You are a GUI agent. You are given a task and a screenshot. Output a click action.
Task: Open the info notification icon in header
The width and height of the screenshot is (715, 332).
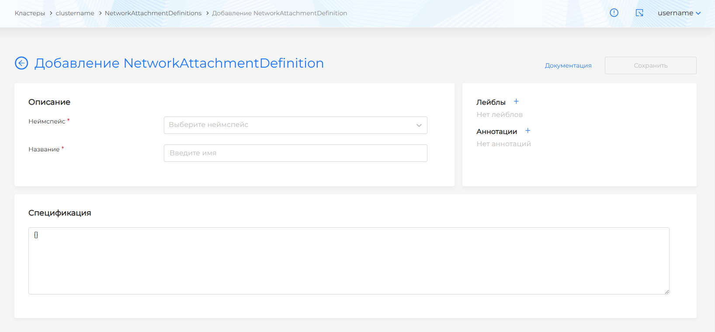tap(614, 13)
